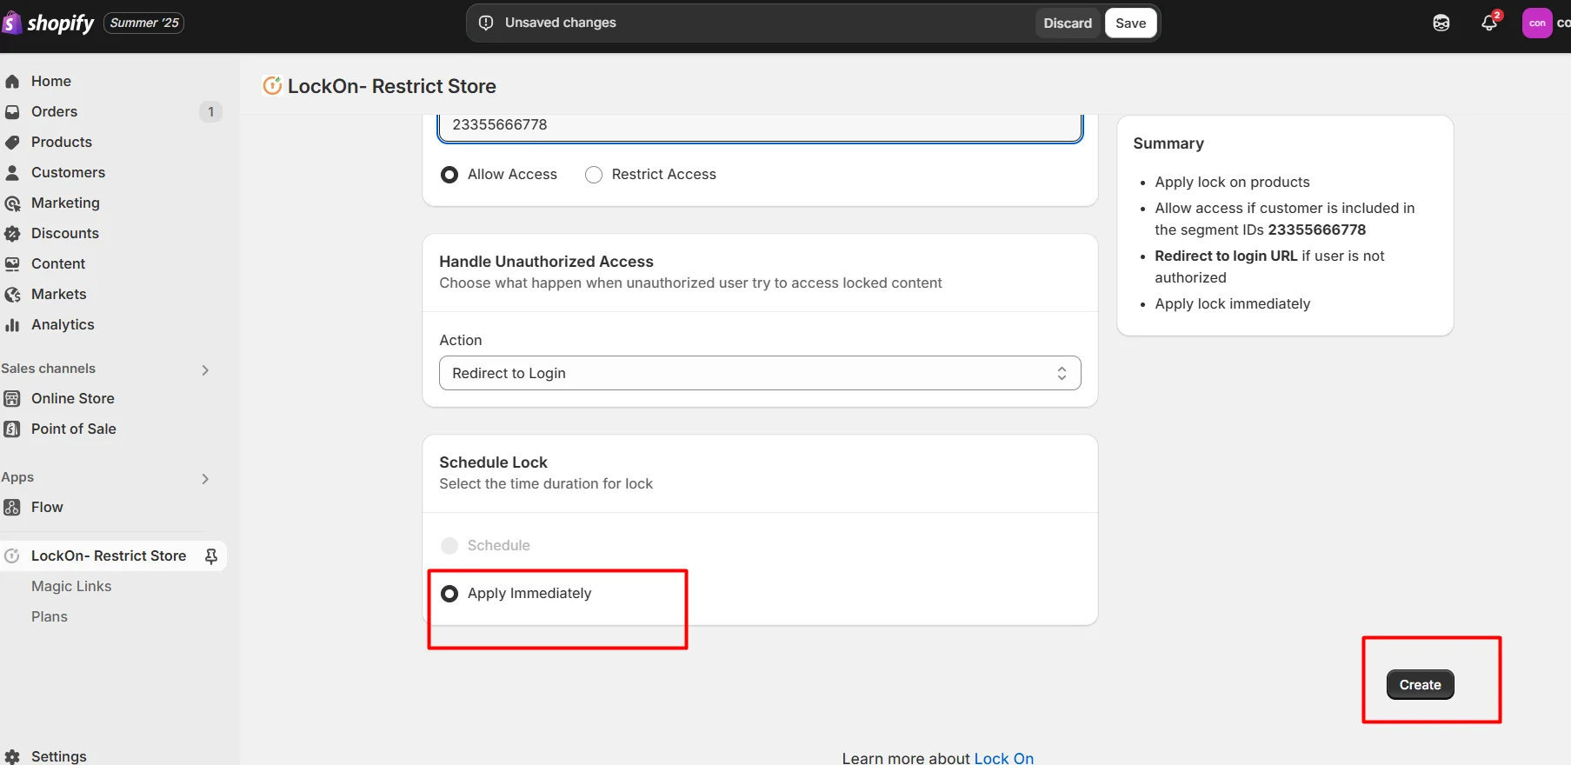The width and height of the screenshot is (1571, 765).
Task: Click the Customers person icon
Action: point(12,173)
